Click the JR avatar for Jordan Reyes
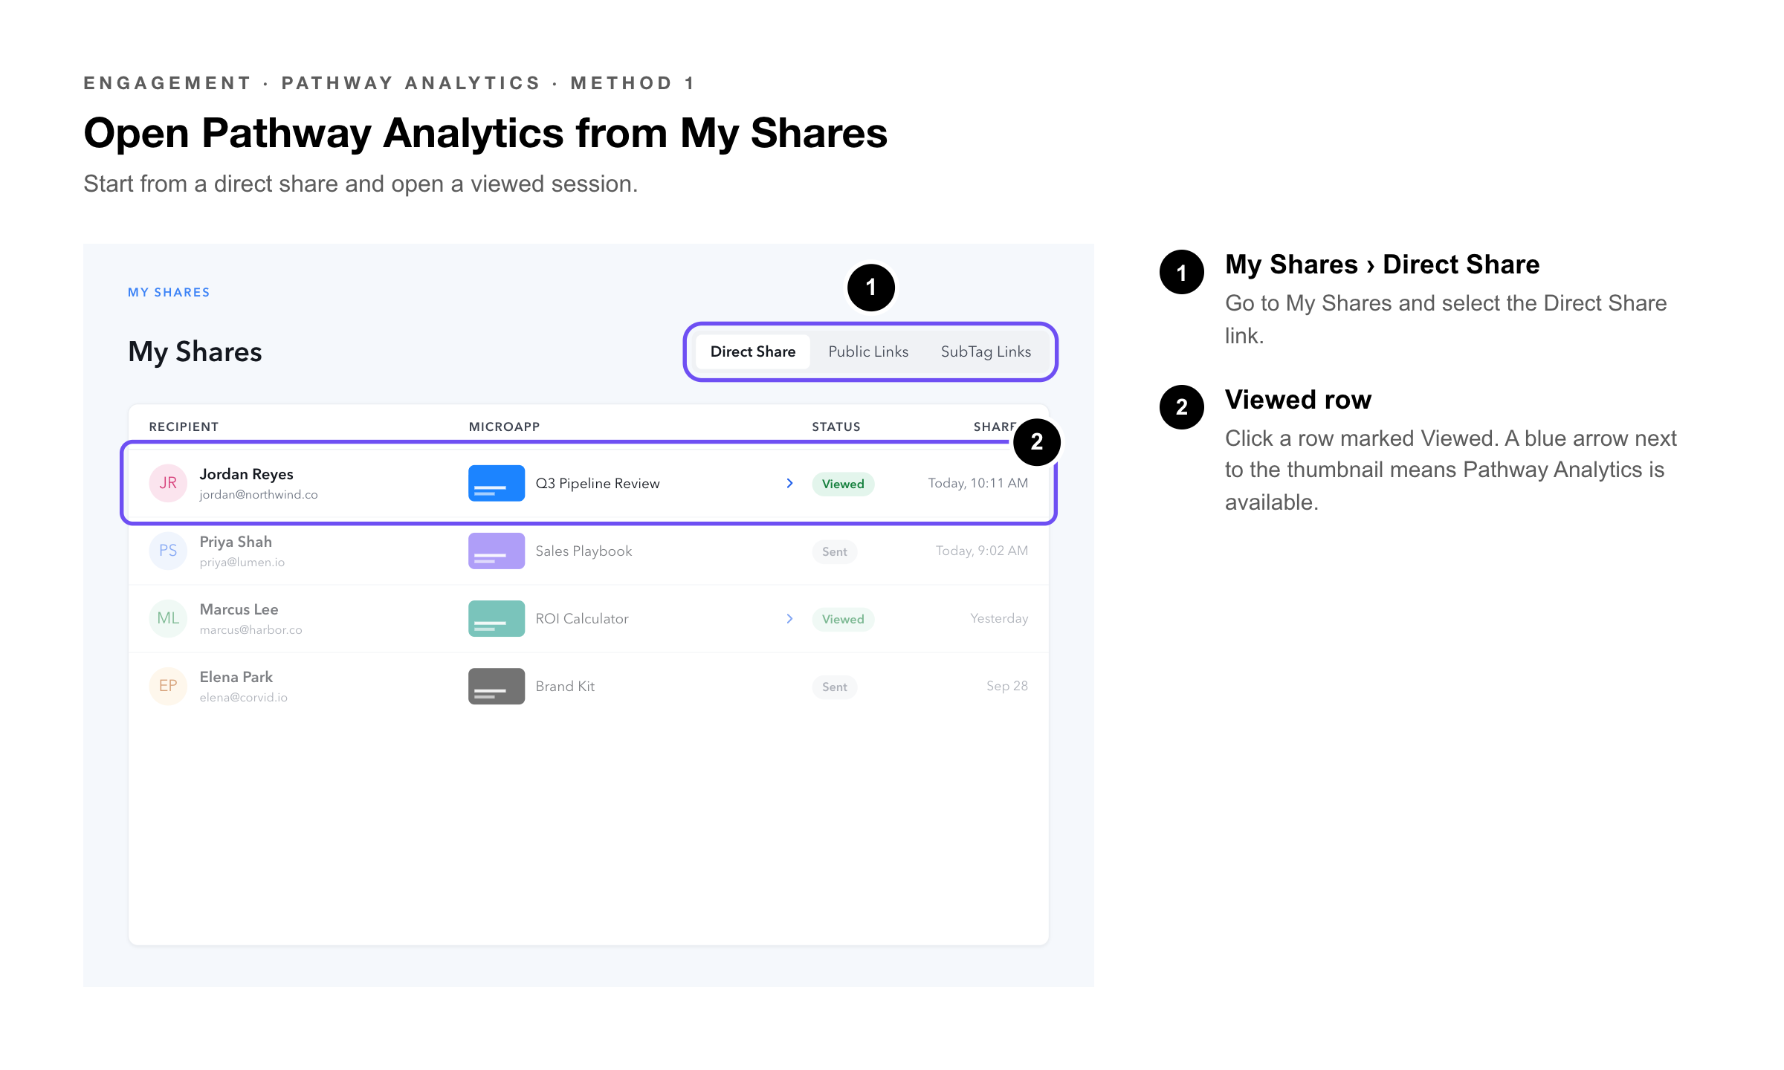1784x1070 pixels. 168,483
